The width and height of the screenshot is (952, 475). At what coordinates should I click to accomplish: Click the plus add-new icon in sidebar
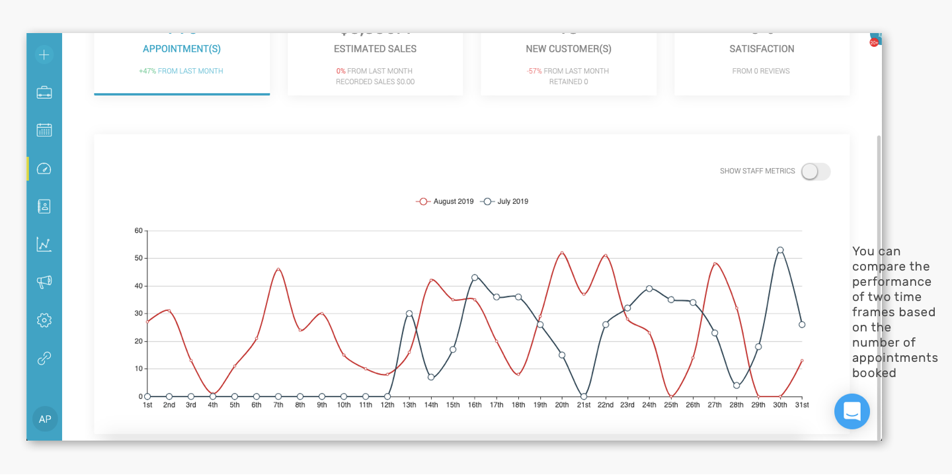pos(44,54)
